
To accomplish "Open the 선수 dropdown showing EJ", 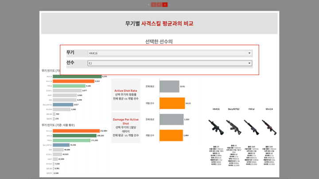I will pos(170,63).
